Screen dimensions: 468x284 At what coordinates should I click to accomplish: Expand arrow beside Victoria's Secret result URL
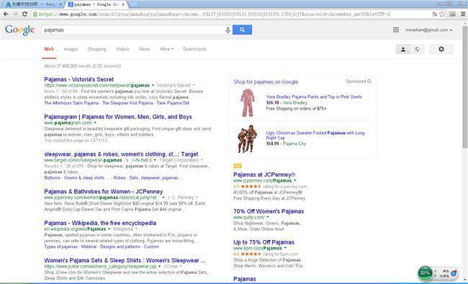coord(153,86)
